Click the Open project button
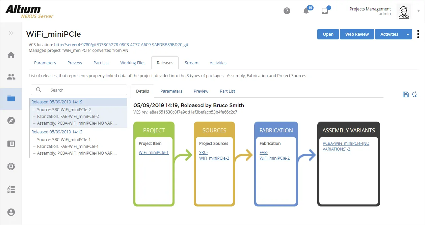425x225 pixels. [328, 34]
